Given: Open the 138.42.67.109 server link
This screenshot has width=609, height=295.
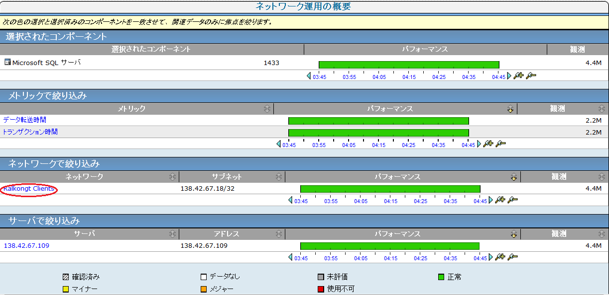Looking at the screenshot, I should [x=26, y=246].
